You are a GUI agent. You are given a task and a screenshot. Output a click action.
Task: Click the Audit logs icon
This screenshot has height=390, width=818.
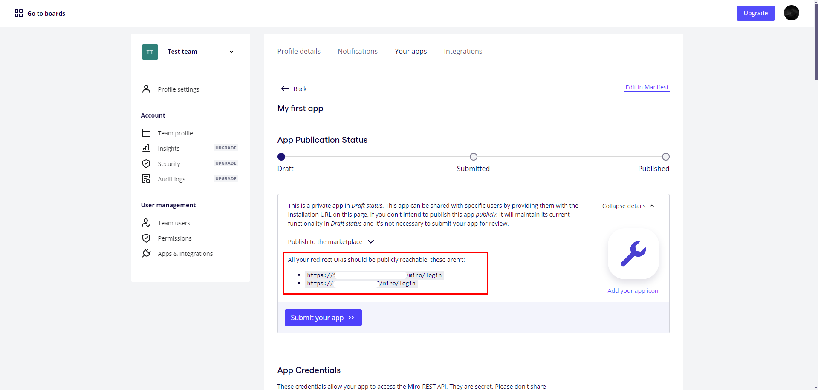(146, 179)
